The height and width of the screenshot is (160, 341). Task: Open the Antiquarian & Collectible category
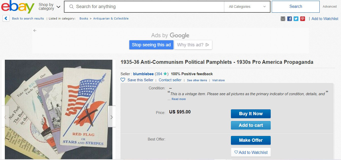point(111,18)
